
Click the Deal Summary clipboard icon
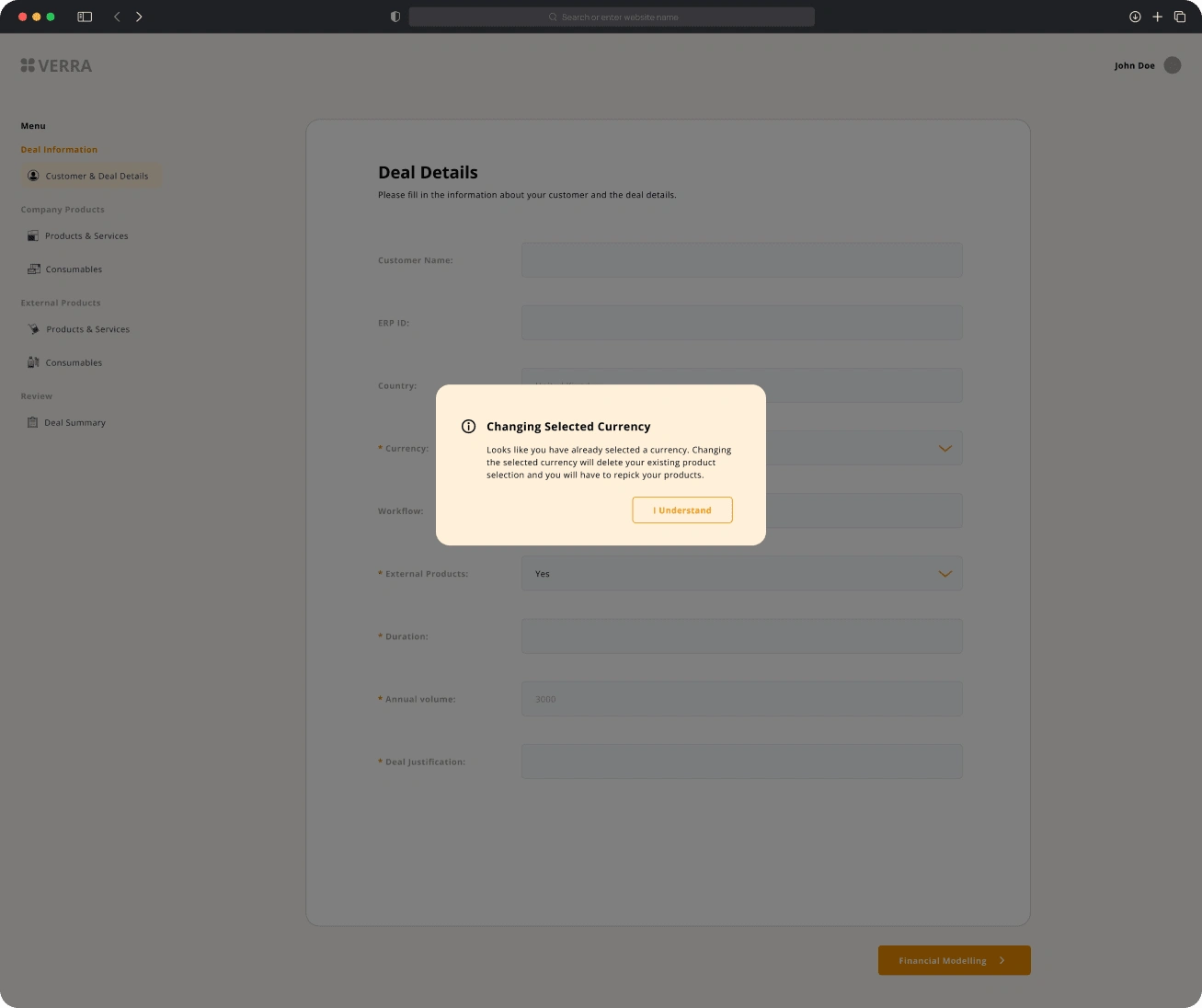pyautogui.click(x=33, y=423)
